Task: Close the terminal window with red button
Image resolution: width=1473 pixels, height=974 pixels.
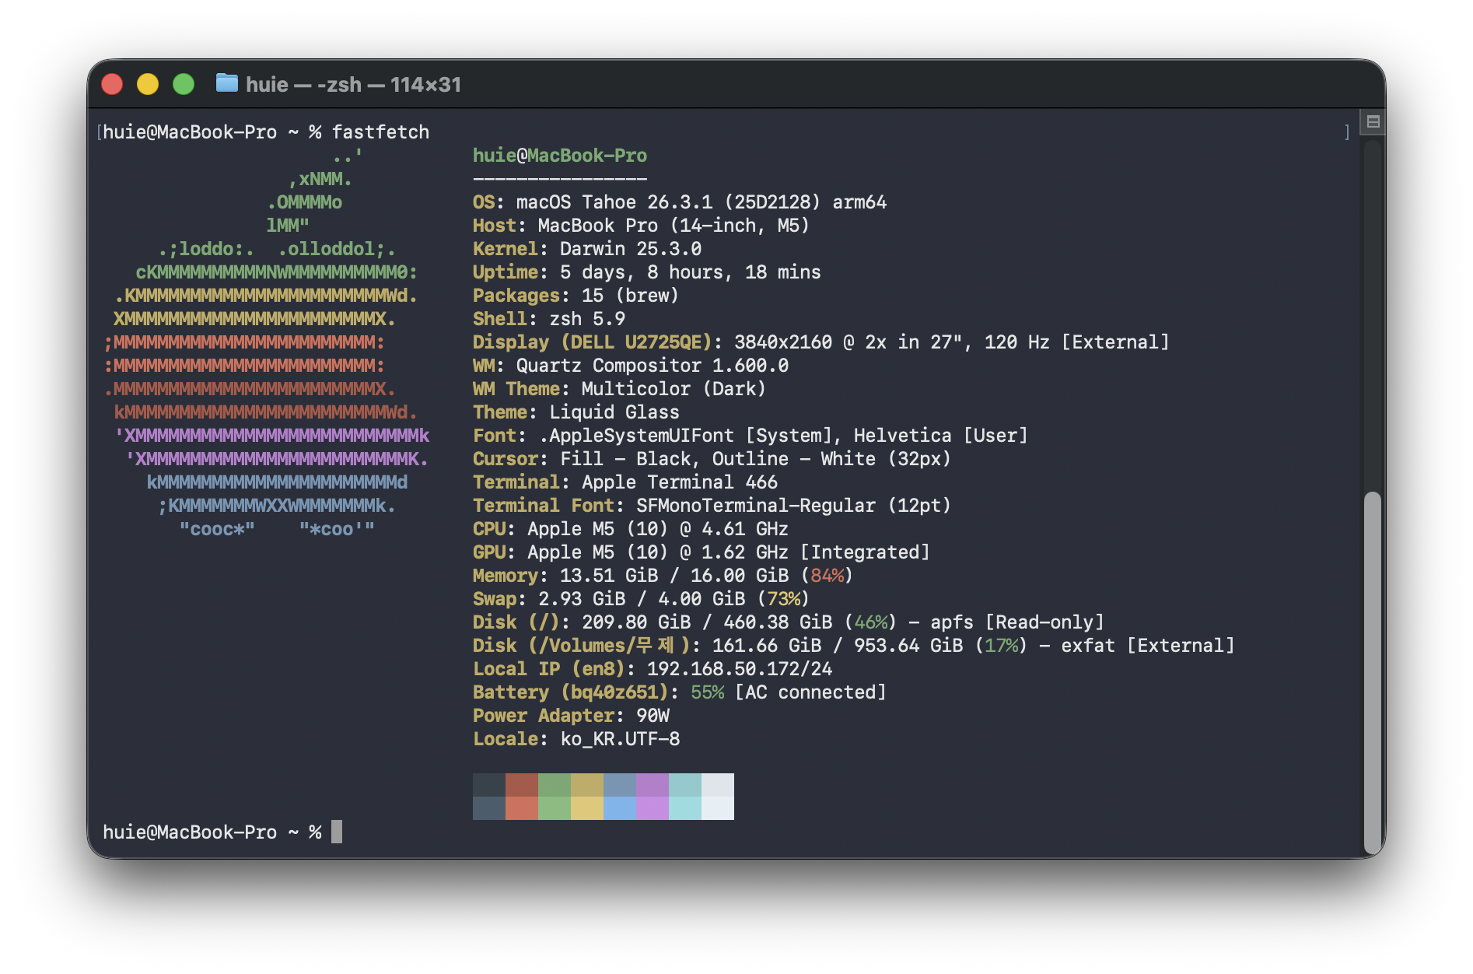Action: coord(113,84)
